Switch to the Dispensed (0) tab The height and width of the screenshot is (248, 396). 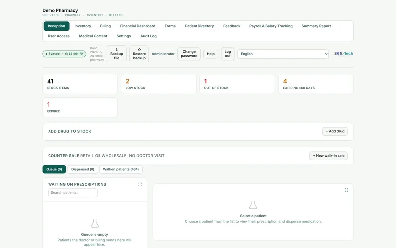click(83, 169)
